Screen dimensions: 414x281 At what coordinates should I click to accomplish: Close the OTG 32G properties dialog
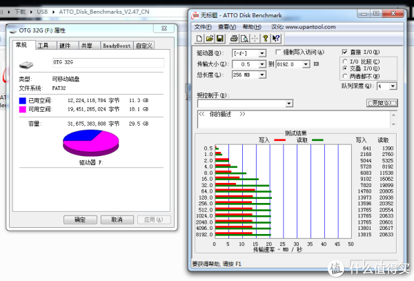[x=164, y=28]
